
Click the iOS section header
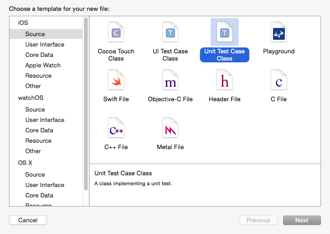(x=23, y=23)
